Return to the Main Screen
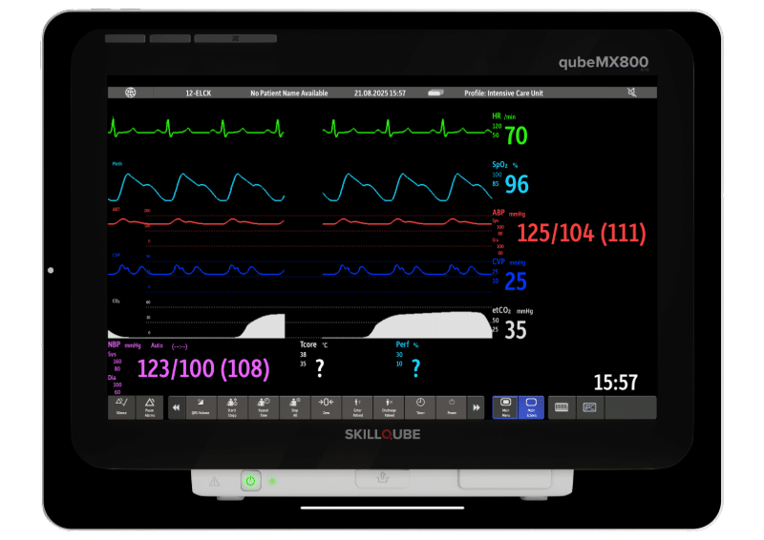 (x=531, y=407)
